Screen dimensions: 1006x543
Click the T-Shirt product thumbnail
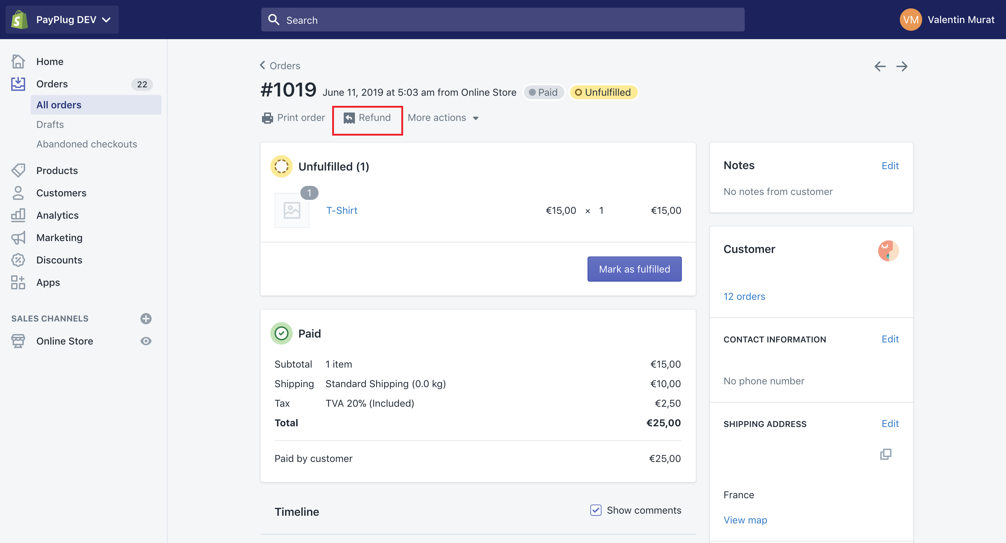coord(292,210)
